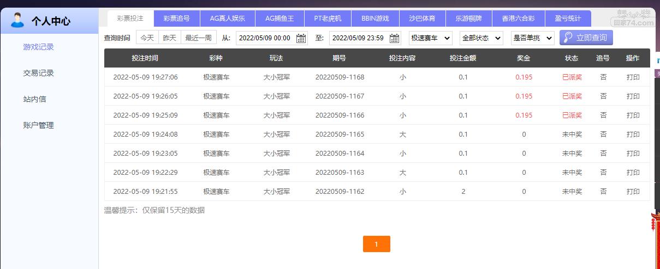Open the 全部状态 status dropdown
This screenshot has width=660, height=269.
pyautogui.click(x=481, y=38)
